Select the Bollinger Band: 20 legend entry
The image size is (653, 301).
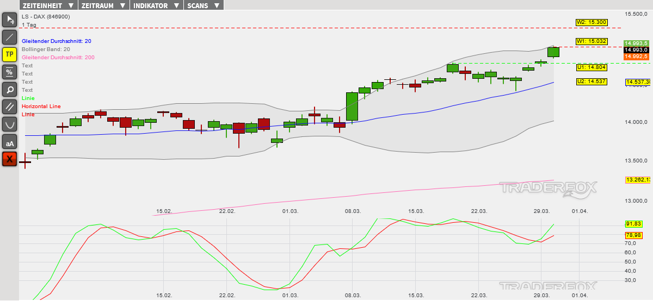click(46, 49)
